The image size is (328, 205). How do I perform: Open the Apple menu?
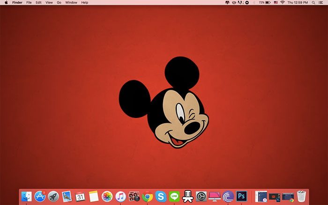(6, 2)
